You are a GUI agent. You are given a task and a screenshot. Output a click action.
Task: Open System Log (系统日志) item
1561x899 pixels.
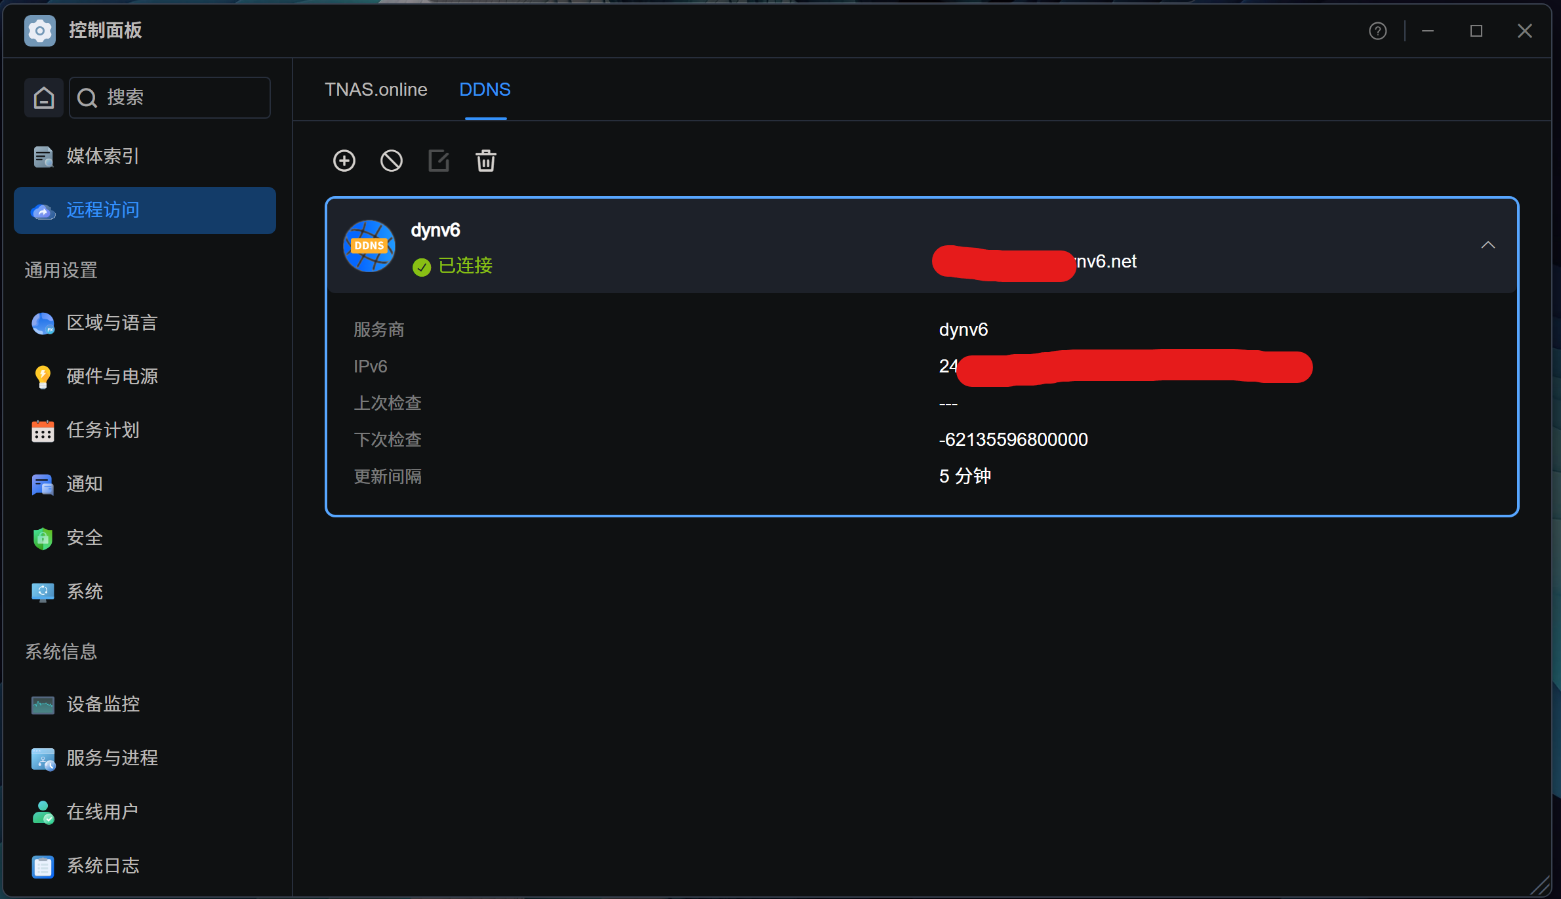pos(102,866)
